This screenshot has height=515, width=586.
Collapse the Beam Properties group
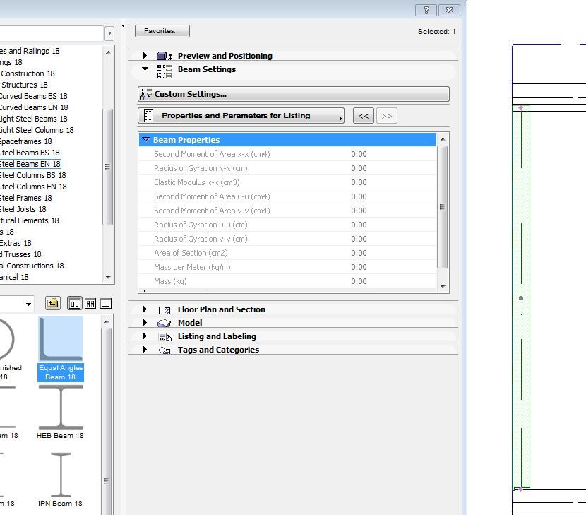(x=146, y=140)
